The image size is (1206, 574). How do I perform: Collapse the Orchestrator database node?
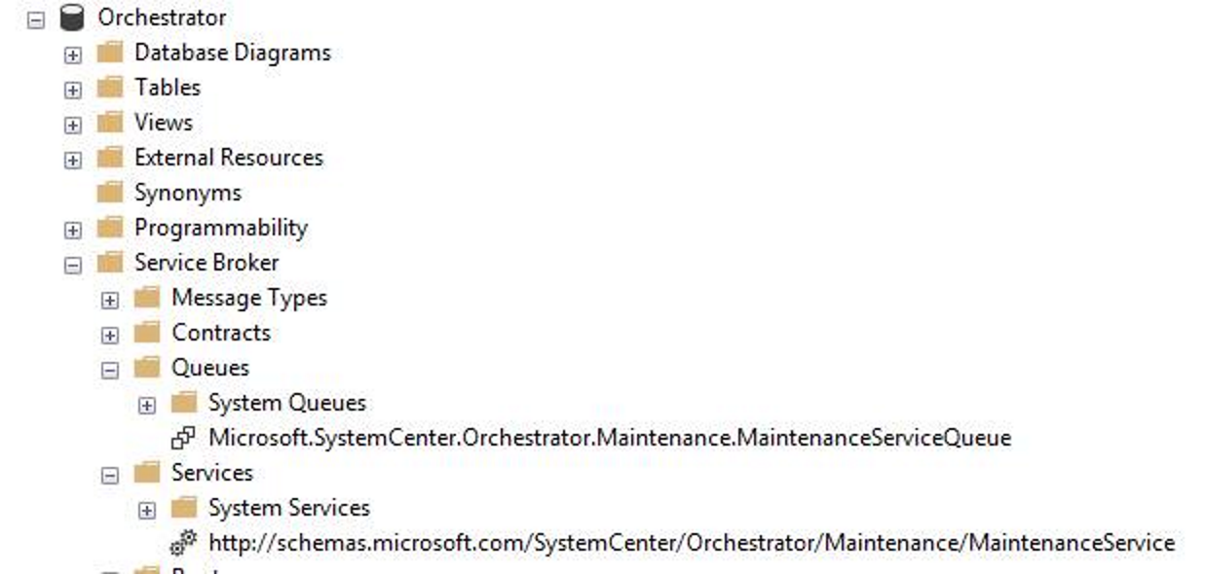(x=36, y=18)
